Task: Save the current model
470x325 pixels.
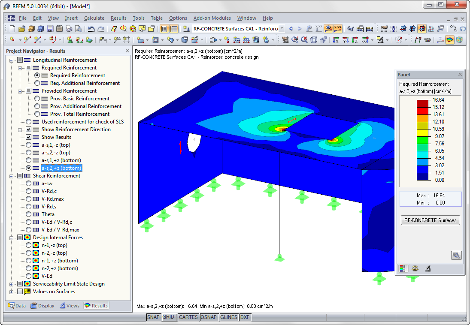Action: coord(49,28)
